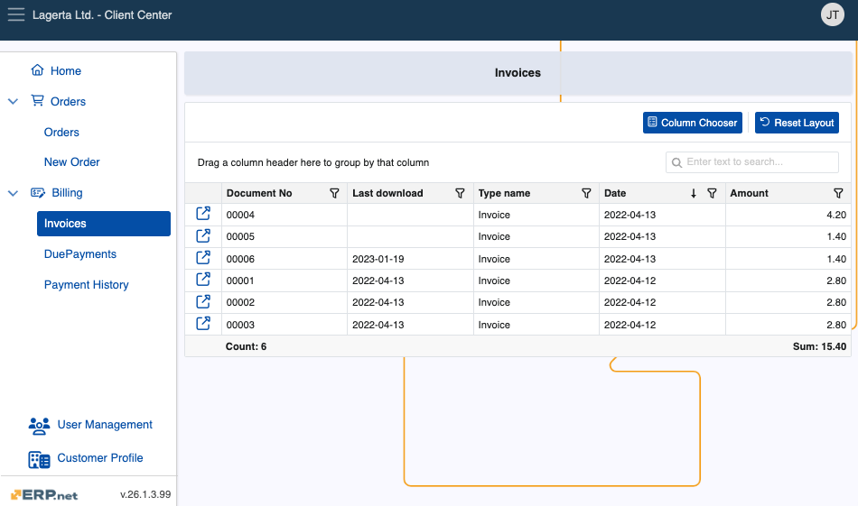Open the Orders submenu item
The image size is (858, 506).
[x=61, y=133]
